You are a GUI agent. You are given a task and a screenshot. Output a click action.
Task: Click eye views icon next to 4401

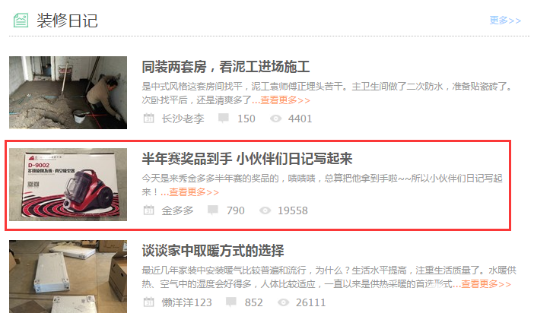pos(275,119)
